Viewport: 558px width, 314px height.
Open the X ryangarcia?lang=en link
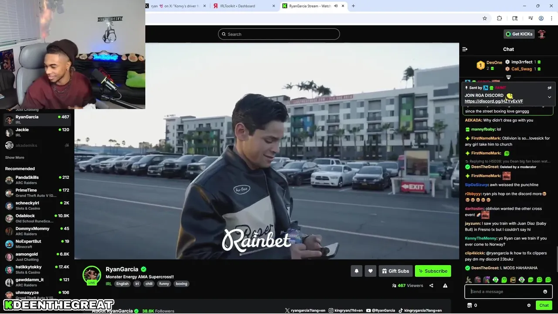[x=304, y=311]
